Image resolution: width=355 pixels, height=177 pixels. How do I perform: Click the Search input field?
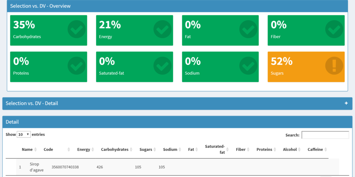[x=325, y=135]
